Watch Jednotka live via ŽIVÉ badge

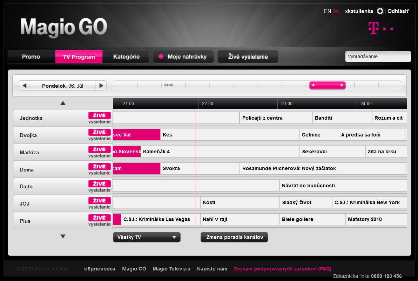point(100,115)
